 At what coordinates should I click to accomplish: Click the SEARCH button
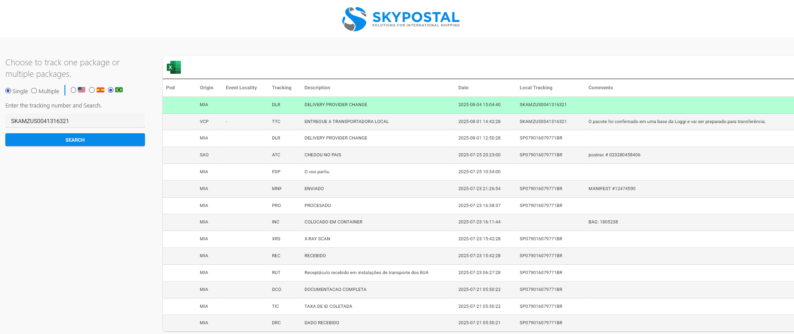pyautogui.click(x=75, y=140)
